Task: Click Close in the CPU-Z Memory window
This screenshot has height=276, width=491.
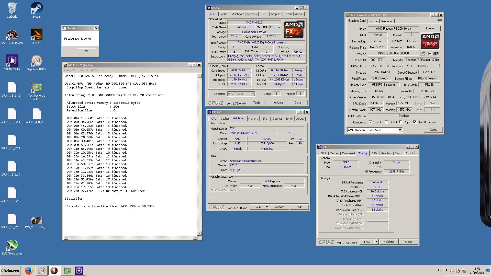Action: 408,242
